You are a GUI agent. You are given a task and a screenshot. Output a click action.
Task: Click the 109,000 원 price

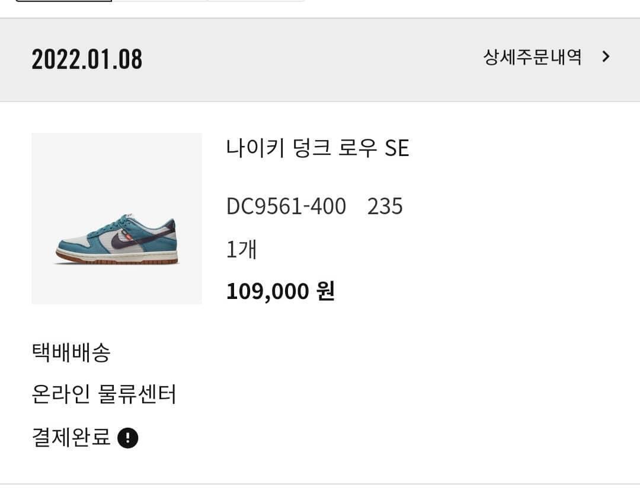pyautogui.click(x=280, y=291)
